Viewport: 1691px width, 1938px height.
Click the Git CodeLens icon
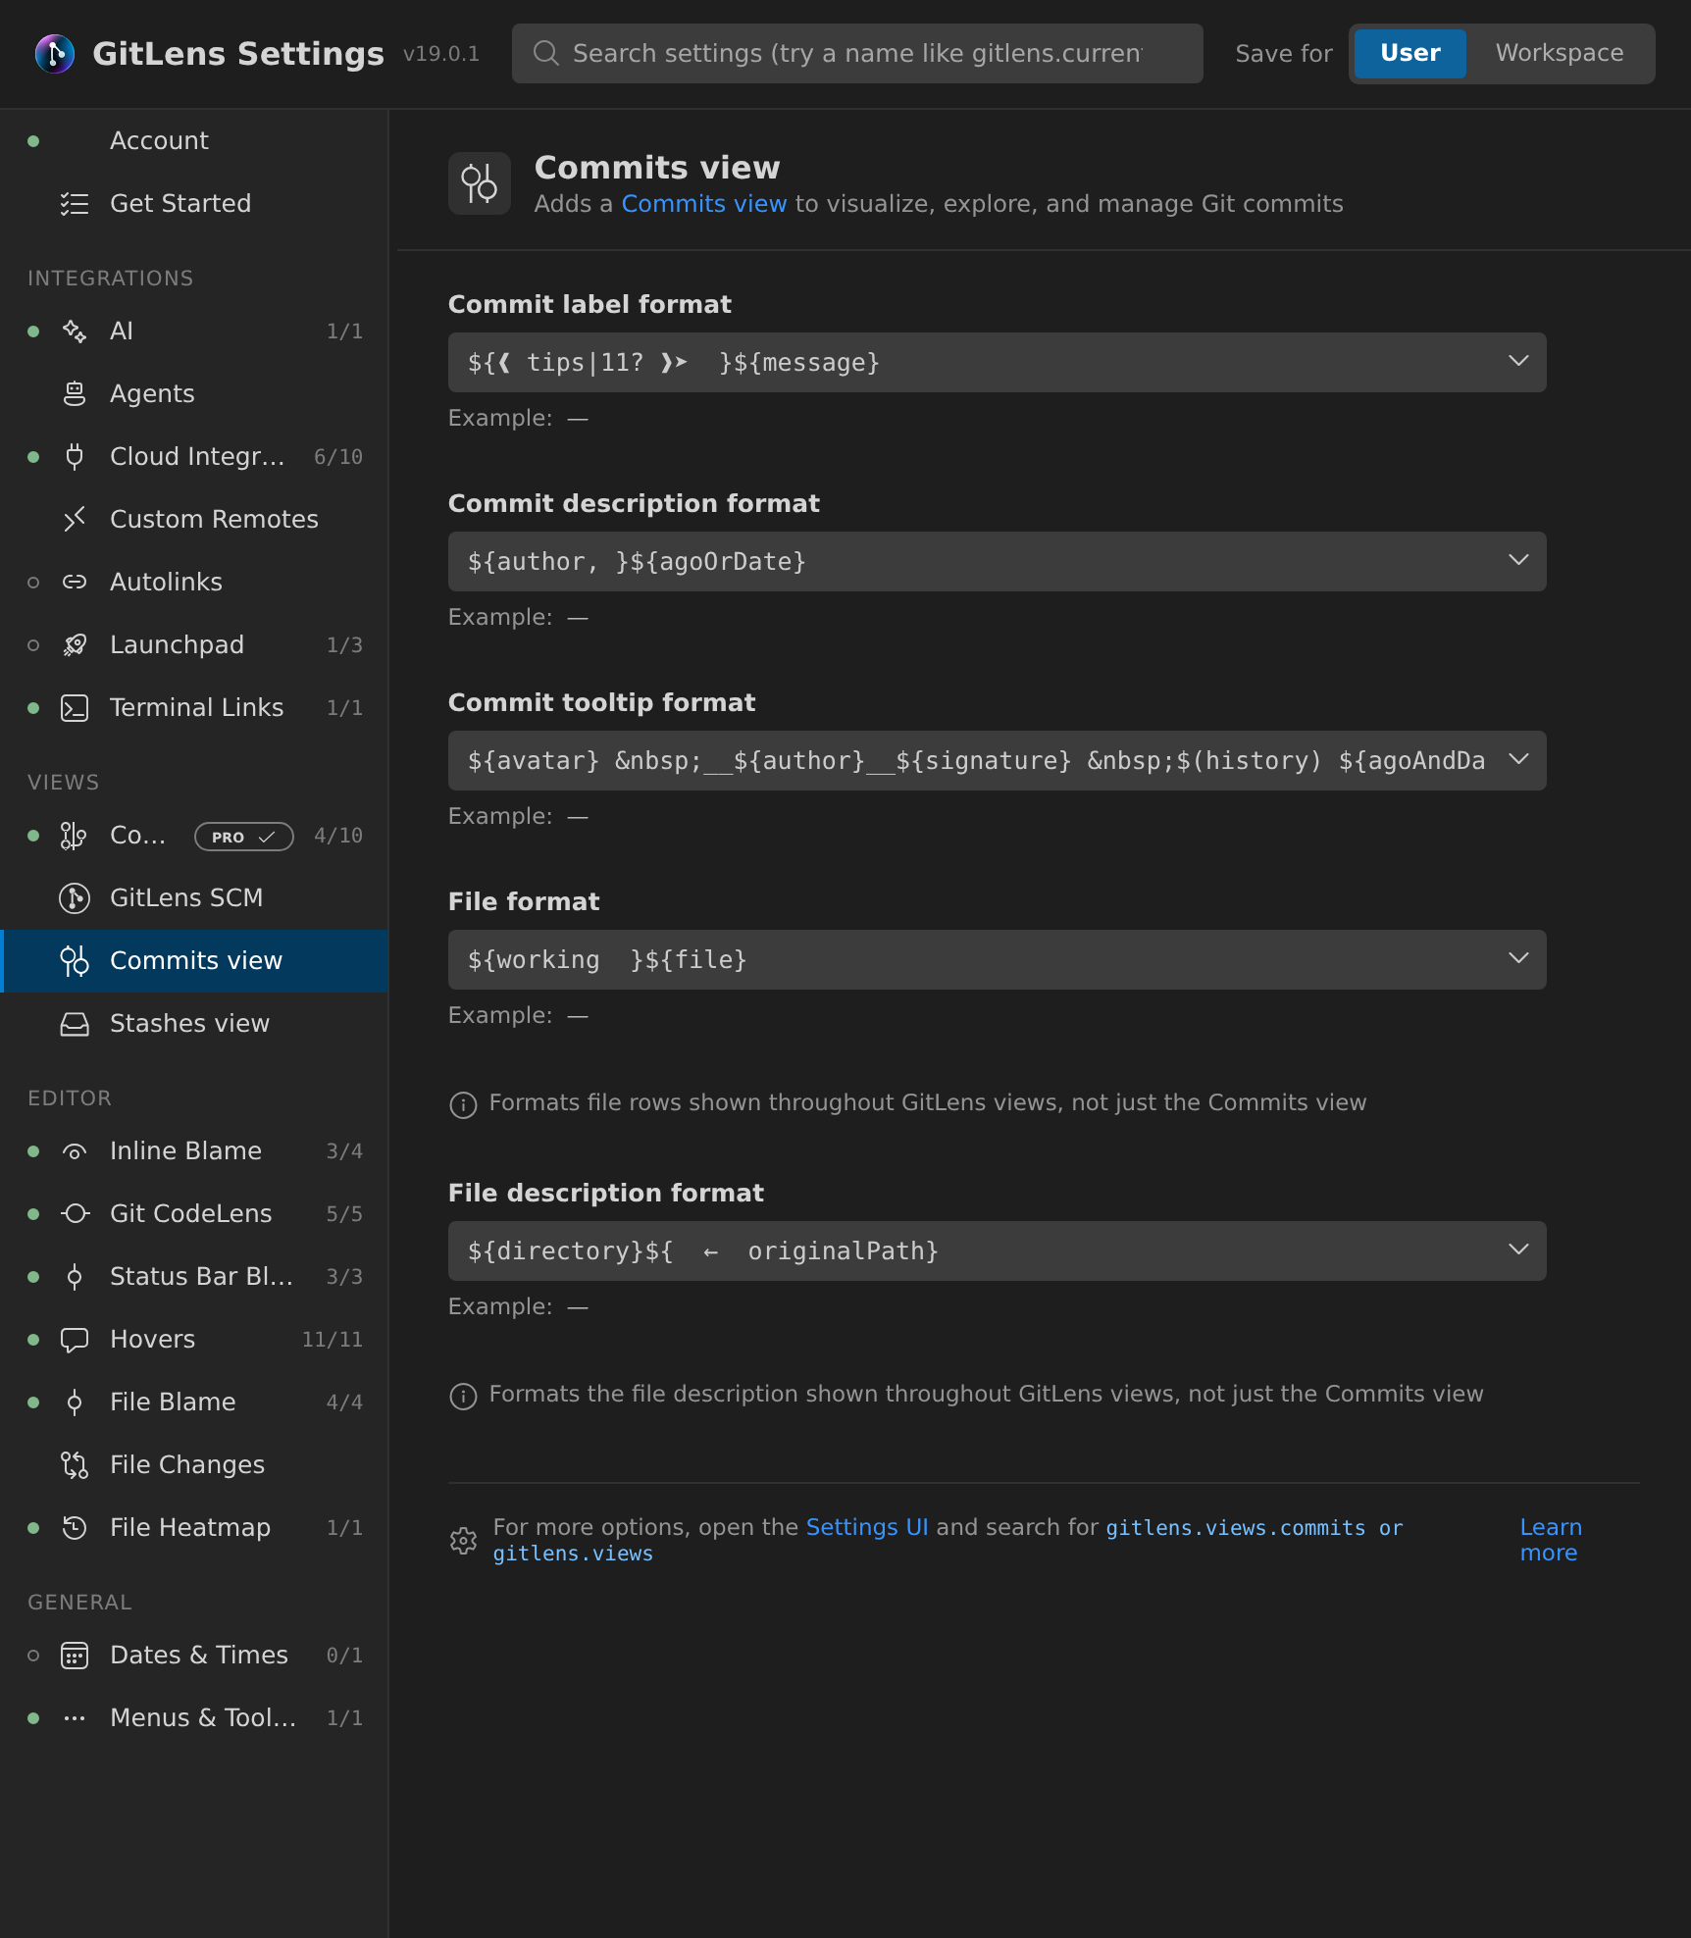75,1213
